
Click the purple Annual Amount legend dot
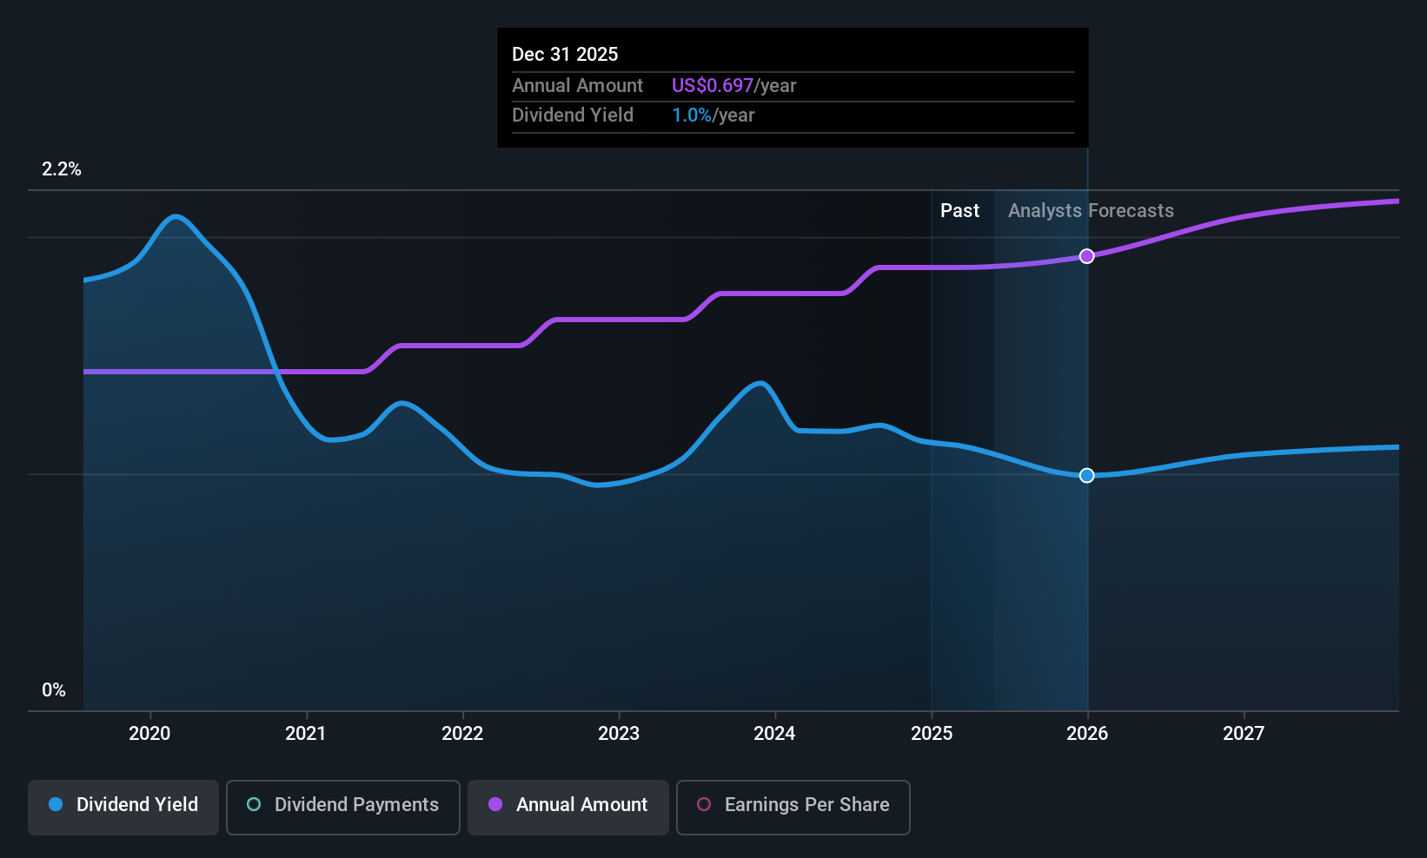495,804
